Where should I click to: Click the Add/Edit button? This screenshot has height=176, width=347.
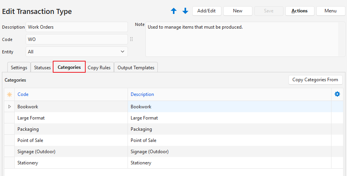(207, 11)
